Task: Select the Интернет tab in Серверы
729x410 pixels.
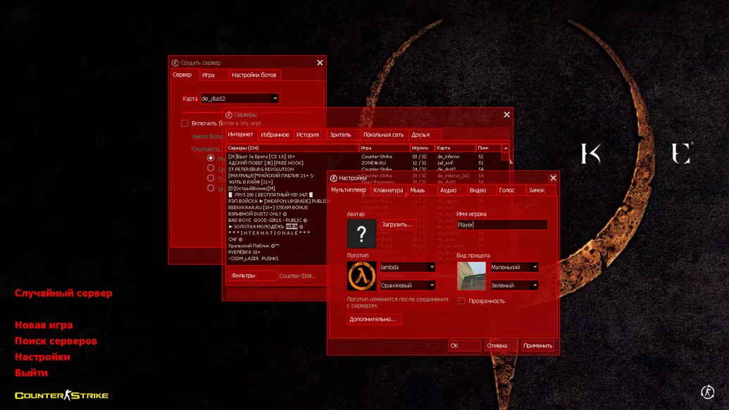Action: [x=240, y=135]
